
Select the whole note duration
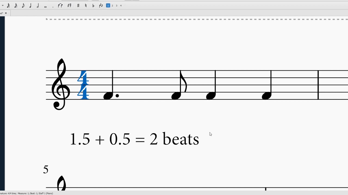click(45, 6)
